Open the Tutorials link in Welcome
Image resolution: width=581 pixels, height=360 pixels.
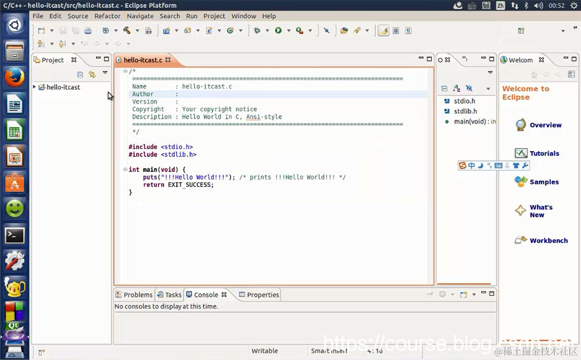[537, 153]
